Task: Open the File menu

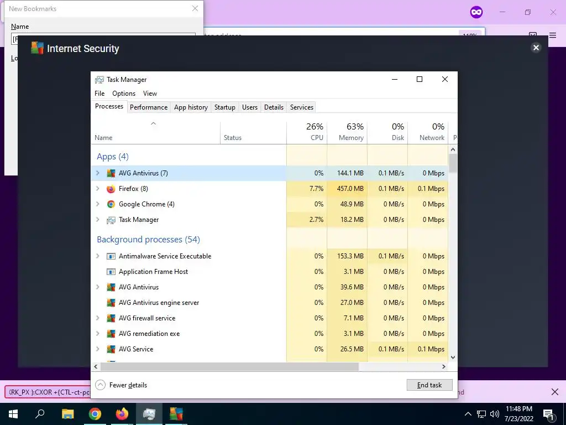Action: pyautogui.click(x=99, y=93)
